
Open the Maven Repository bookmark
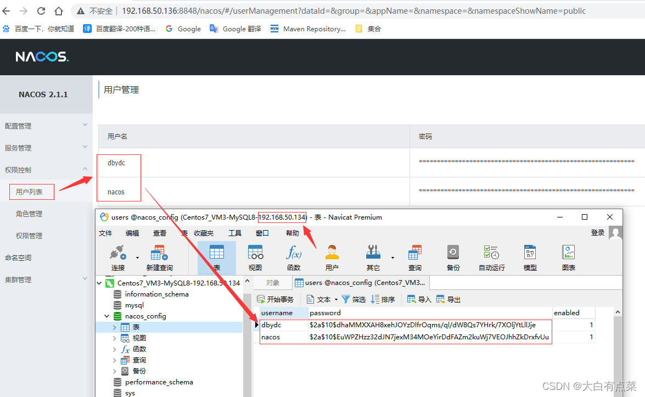pyautogui.click(x=308, y=29)
